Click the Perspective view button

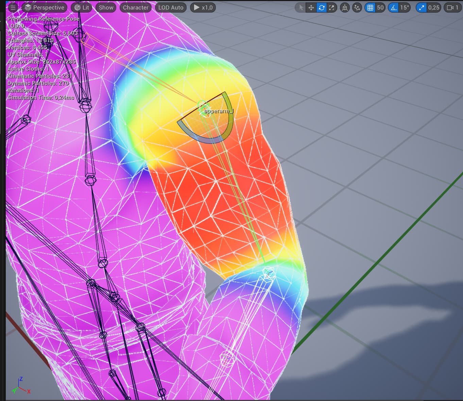pos(45,7)
